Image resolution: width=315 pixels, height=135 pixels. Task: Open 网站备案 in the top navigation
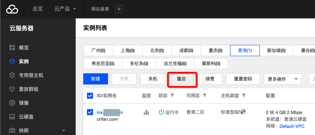pos(100,9)
